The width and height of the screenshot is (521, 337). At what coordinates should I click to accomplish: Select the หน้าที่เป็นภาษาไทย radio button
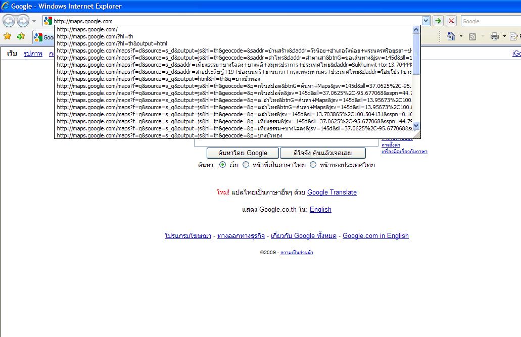pyautogui.click(x=246, y=165)
